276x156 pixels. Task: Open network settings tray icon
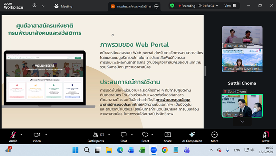coord(246,150)
